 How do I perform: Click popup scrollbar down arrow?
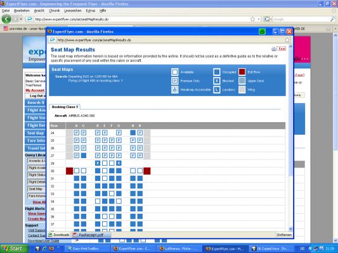[290, 229]
